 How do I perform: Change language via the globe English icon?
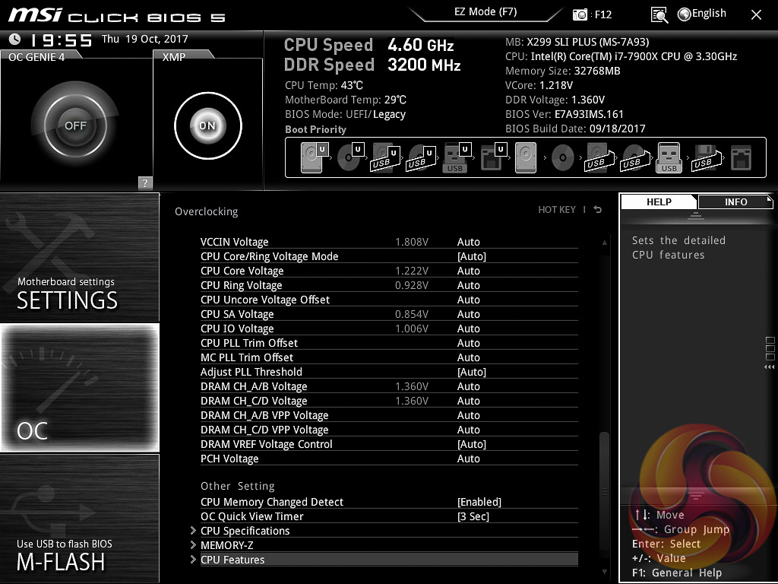pyautogui.click(x=702, y=14)
